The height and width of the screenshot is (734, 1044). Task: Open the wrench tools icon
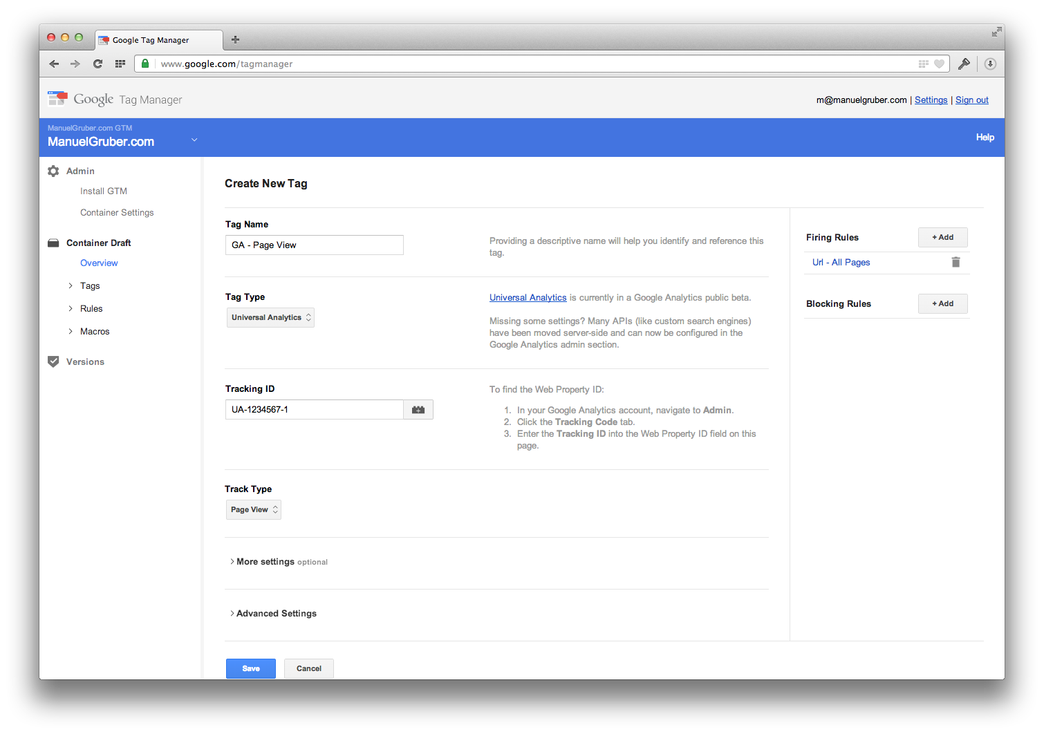click(x=964, y=64)
